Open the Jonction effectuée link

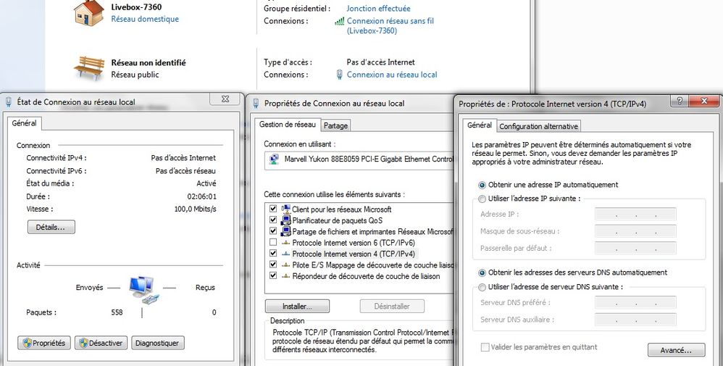[x=378, y=8]
